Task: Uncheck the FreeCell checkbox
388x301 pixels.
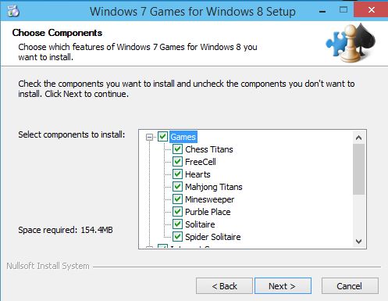Action: pyautogui.click(x=177, y=162)
